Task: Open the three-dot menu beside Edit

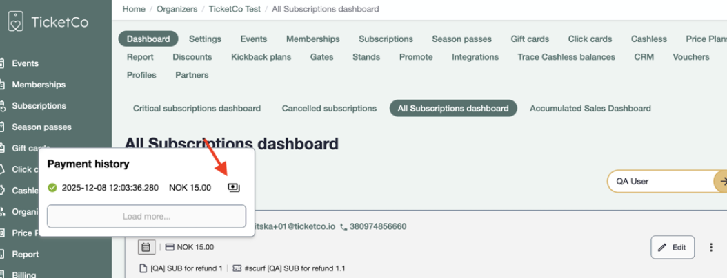Action: 711,247
